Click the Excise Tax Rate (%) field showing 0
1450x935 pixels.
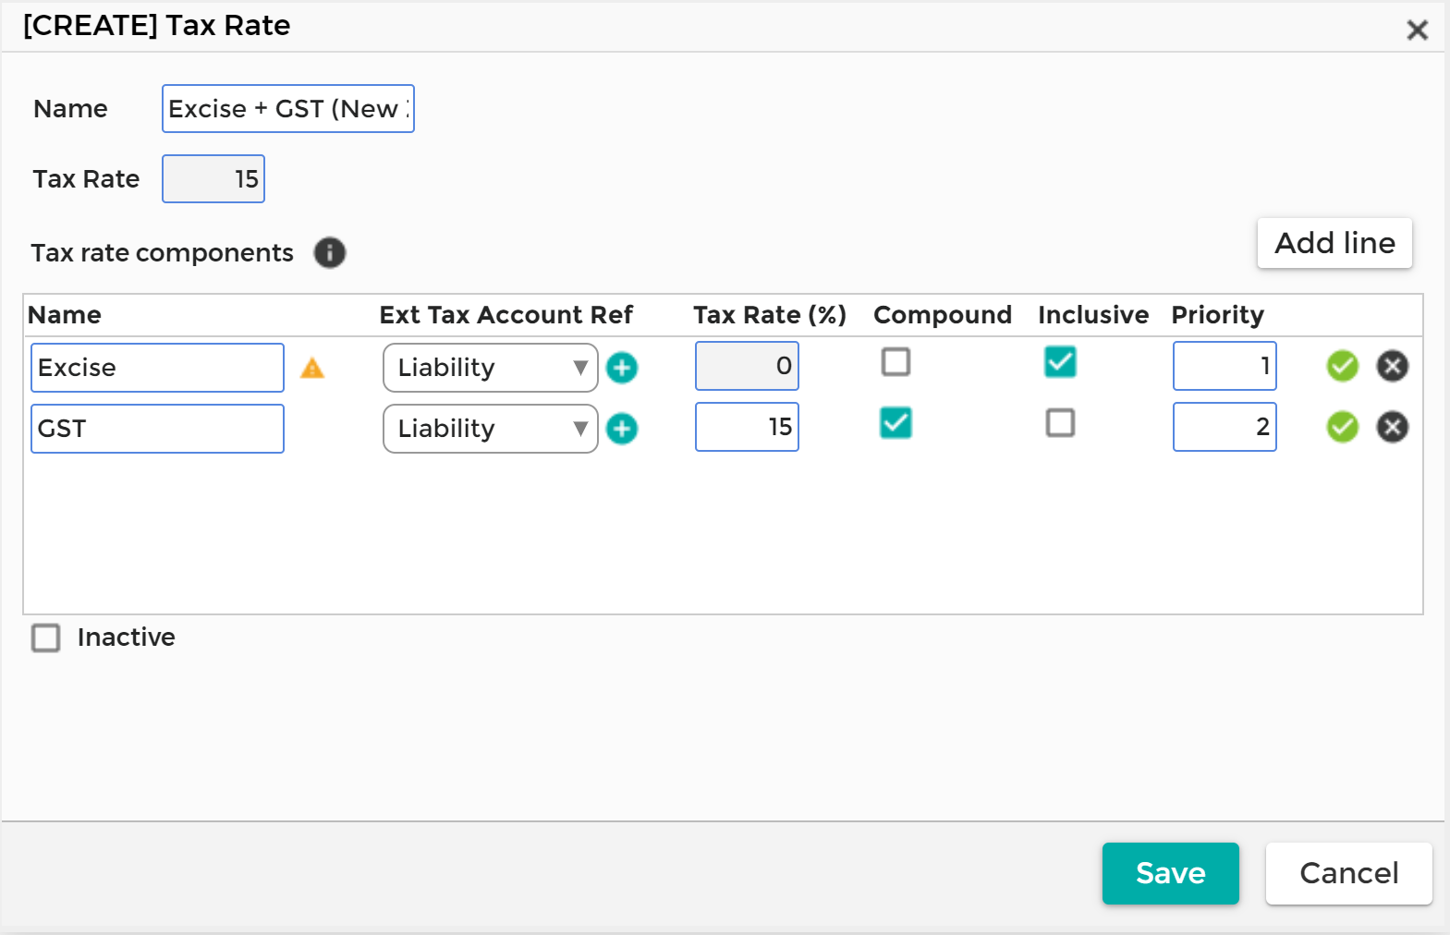(747, 366)
